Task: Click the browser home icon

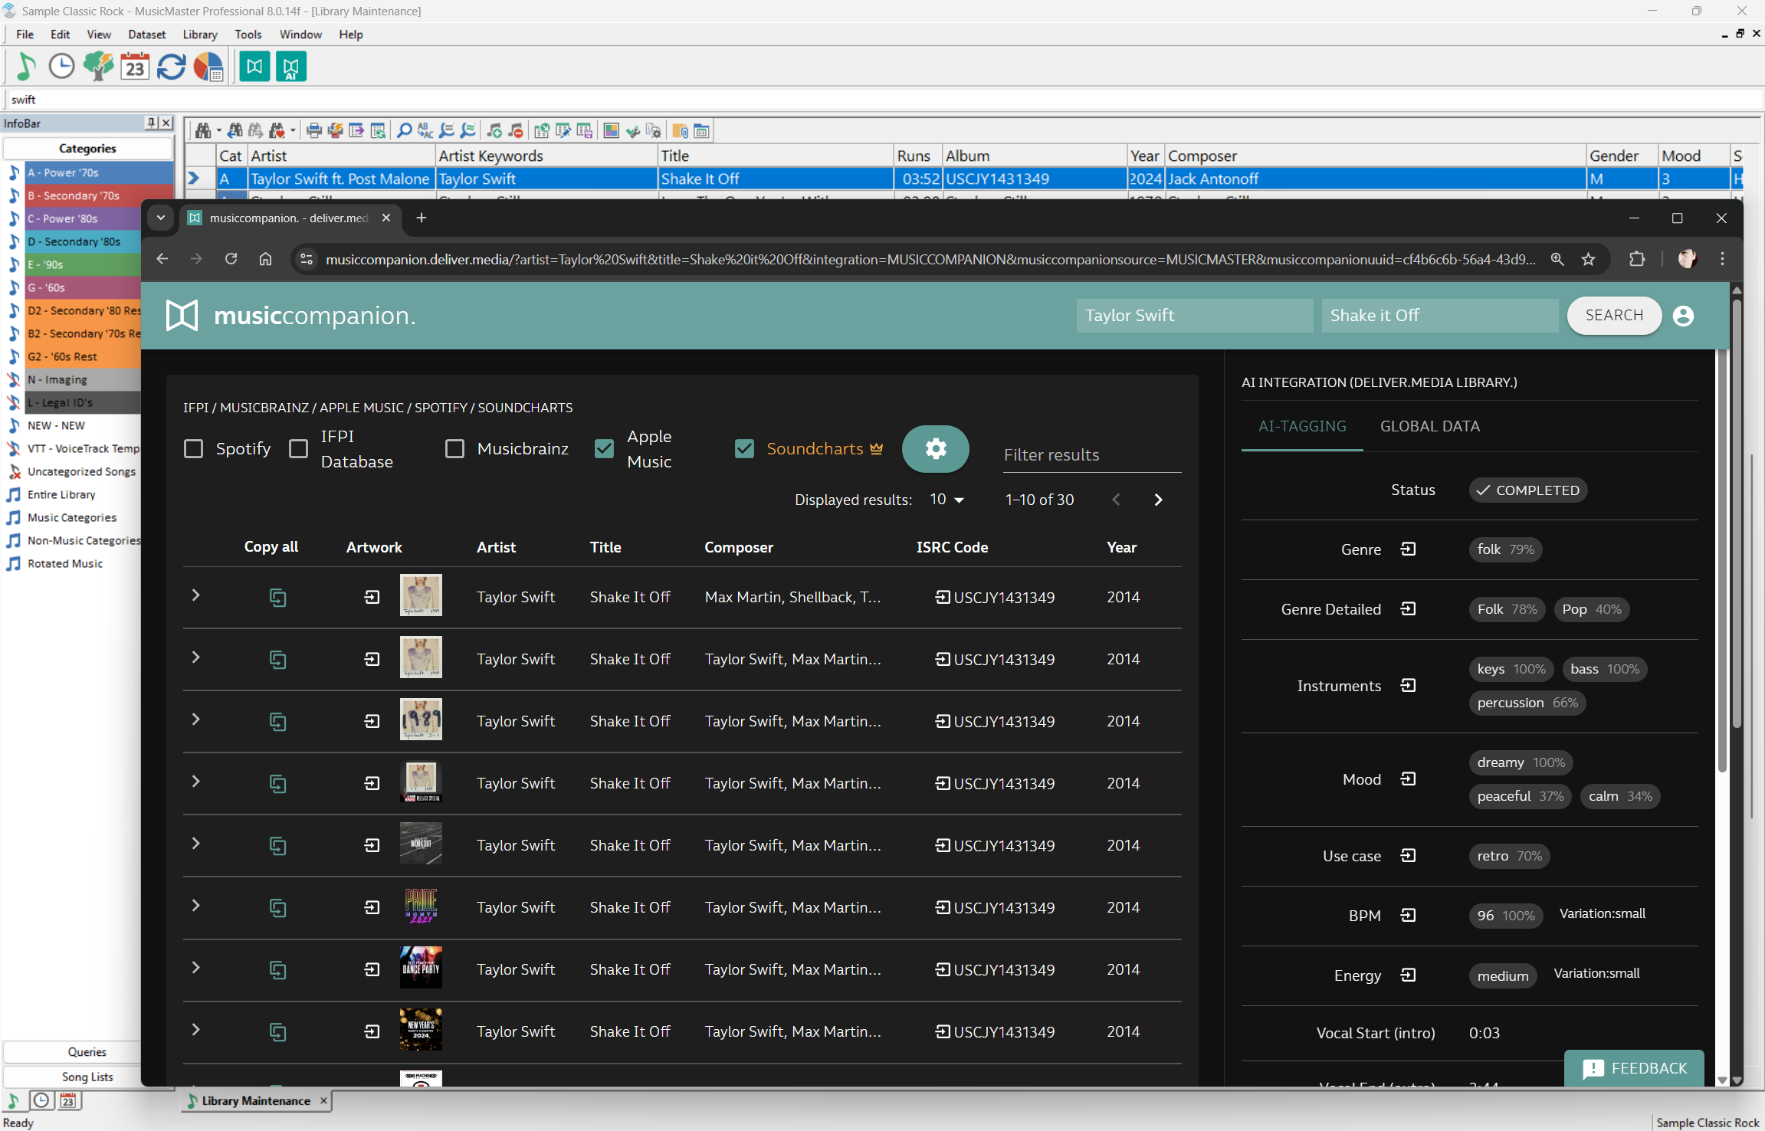Action: pyautogui.click(x=265, y=259)
